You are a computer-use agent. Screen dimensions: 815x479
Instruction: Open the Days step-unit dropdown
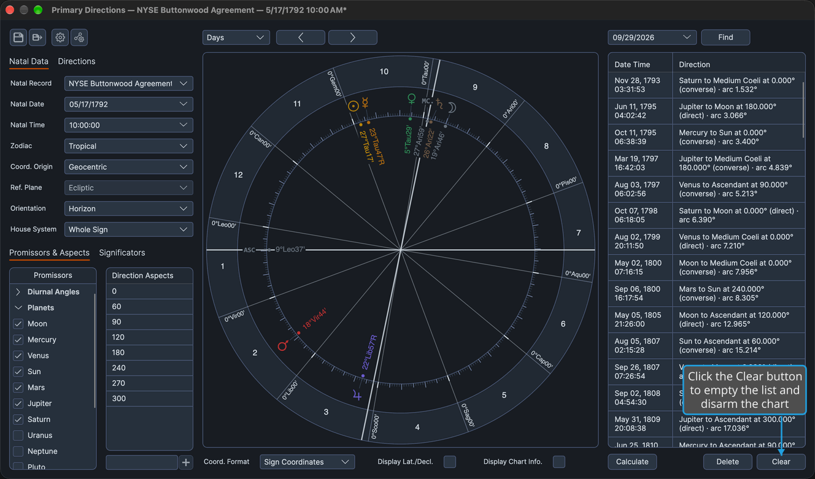236,37
